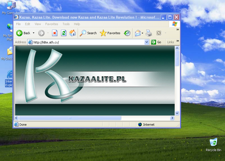Click the Windows flag logo throbber
225x161 pixels.
(174, 24)
